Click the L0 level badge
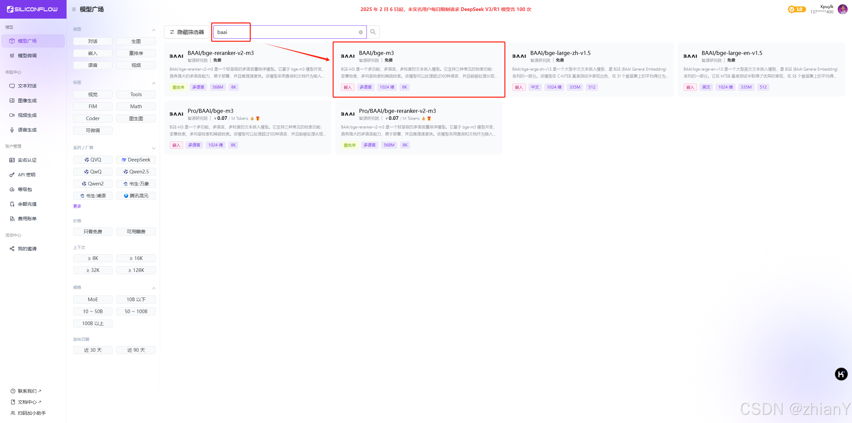 796,9
